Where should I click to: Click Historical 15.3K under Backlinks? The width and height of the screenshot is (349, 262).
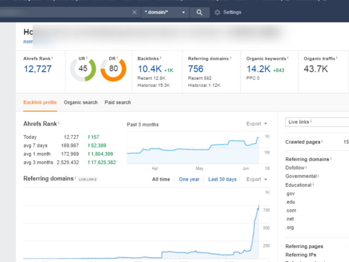pos(154,85)
